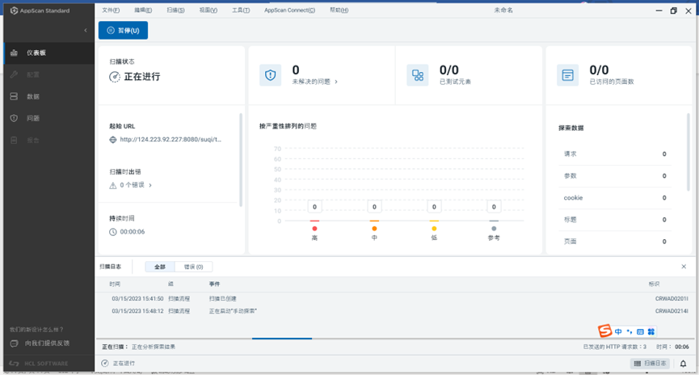Select the Errors (错误 (0)) scan log tab
This screenshot has height=375, width=699.
click(x=193, y=267)
